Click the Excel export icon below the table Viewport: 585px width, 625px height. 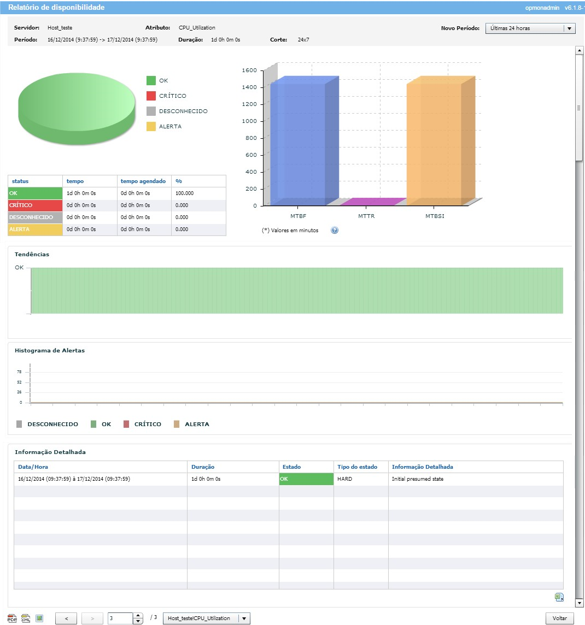559,597
